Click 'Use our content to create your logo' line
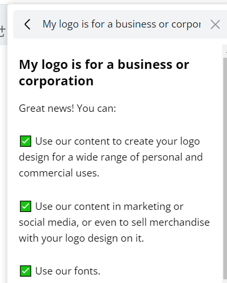Screen dimensions: 227x283 (x=118, y=141)
